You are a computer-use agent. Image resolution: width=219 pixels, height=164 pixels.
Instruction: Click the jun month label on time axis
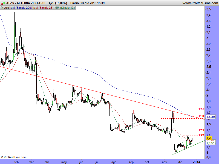pyautogui.click(x=81, y=162)
